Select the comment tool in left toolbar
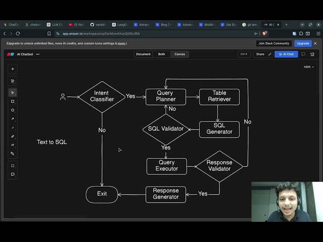The width and height of the screenshot is (323, 242). click(13, 174)
